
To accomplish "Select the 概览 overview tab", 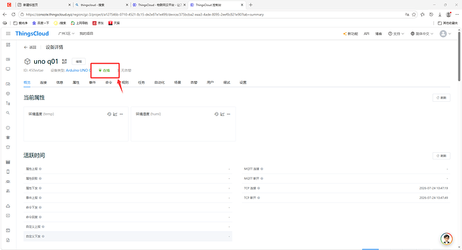I will (x=27, y=82).
